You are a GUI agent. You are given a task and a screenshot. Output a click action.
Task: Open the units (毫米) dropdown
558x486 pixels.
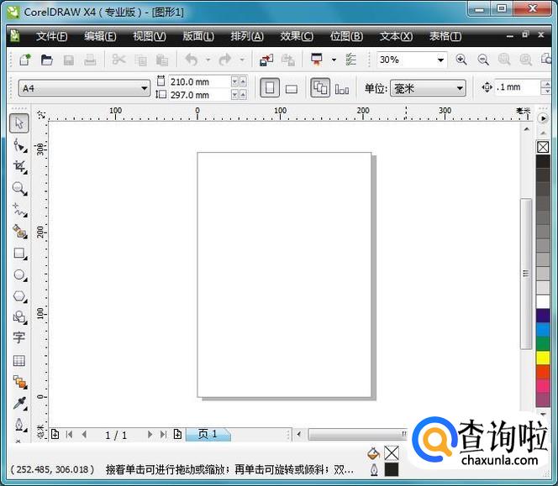click(x=459, y=88)
